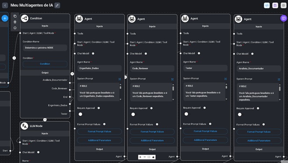This screenshot has height=163, width=288.
Task: Open Additional Parameters for Analista_Documentador agent
Action: [259, 141]
